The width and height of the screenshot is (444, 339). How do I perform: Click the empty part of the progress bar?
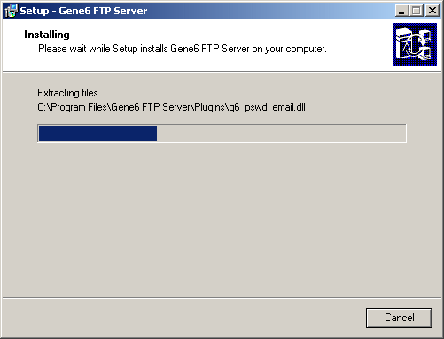(x=281, y=133)
